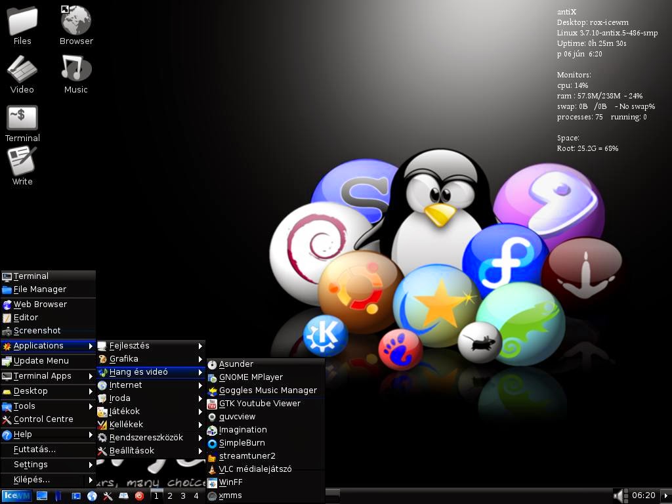Expand the Tools submenu arrow
Image resolution: width=672 pixels, height=504 pixels.
click(91, 406)
